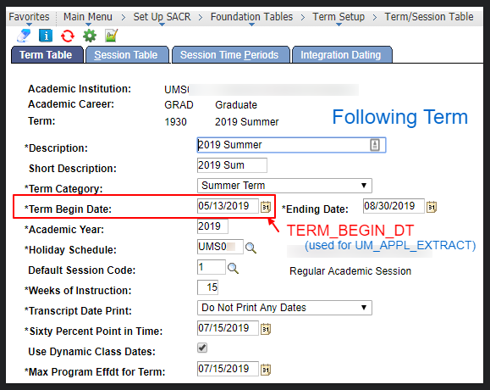This screenshot has height=390, width=490.
Task: Click the green gear settings icon
Action: point(90,36)
